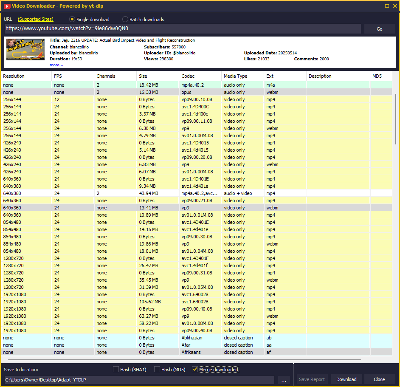Sort by the MD5 column header

(381, 76)
